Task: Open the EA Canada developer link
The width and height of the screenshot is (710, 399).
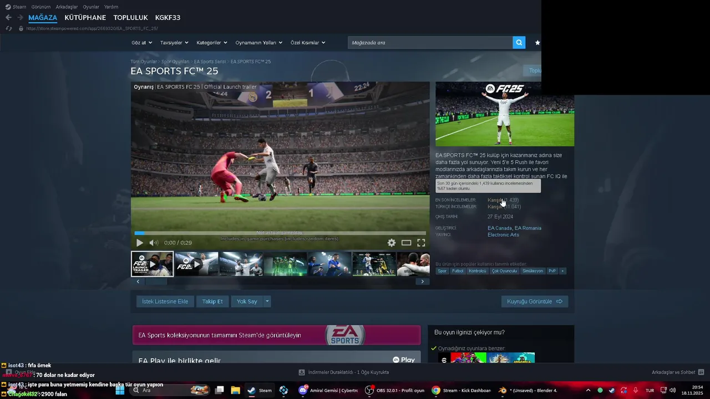Action: (x=500, y=228)
